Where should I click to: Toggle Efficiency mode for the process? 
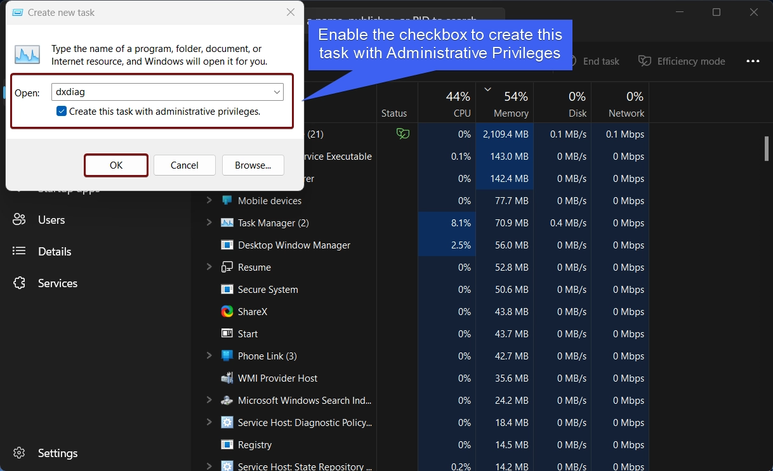coord(682,61)
